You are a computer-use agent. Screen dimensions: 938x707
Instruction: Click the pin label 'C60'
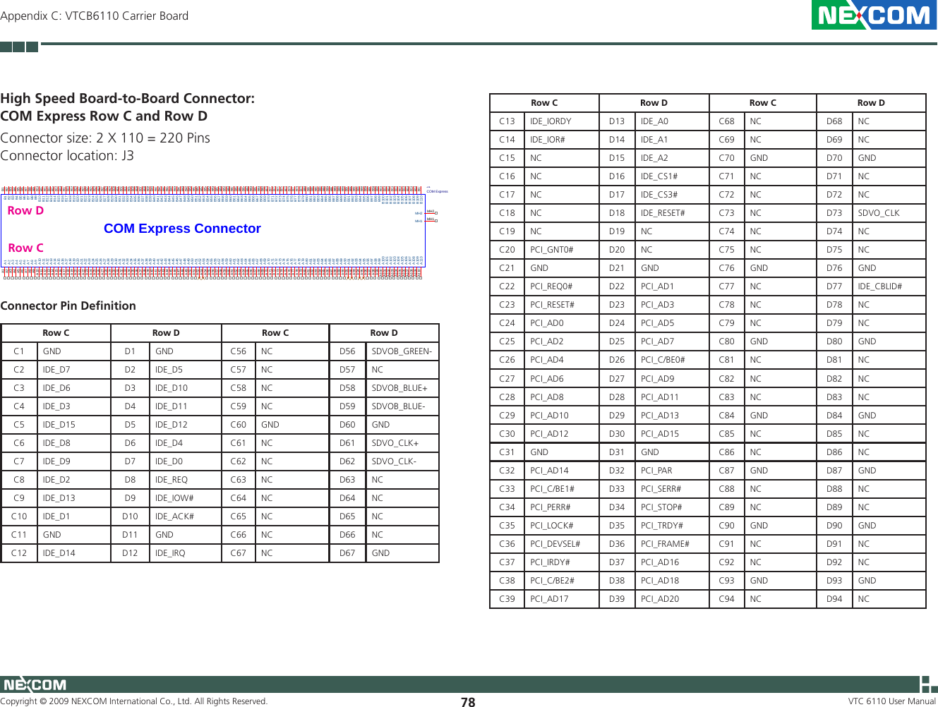pos(239,425)
